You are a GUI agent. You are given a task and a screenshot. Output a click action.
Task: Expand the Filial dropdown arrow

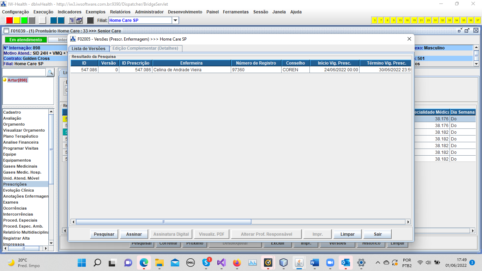(175, 20)
